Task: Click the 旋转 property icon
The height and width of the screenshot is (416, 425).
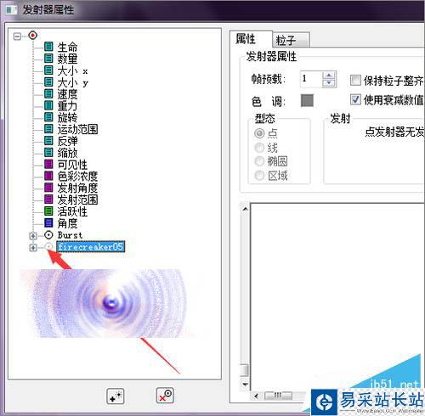Action: [x=48, y=117]
